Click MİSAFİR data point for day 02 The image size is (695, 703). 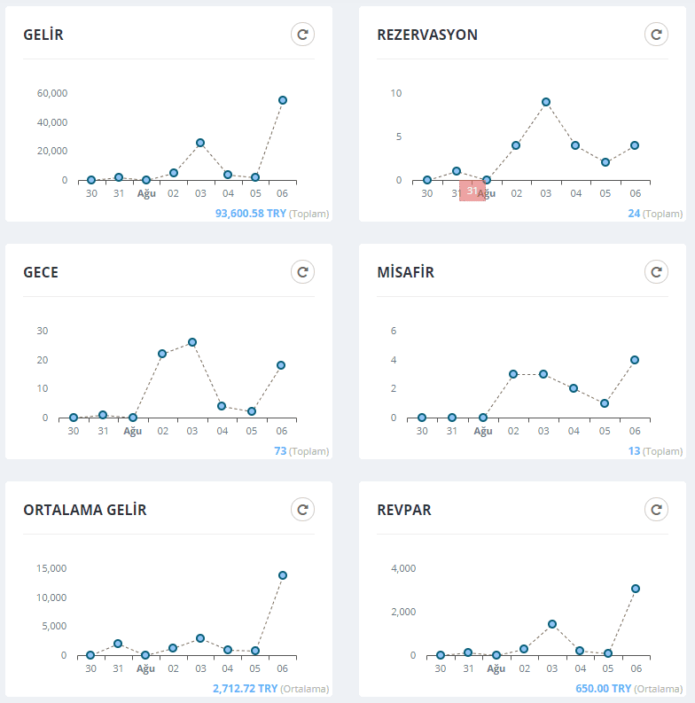point(513,374)
